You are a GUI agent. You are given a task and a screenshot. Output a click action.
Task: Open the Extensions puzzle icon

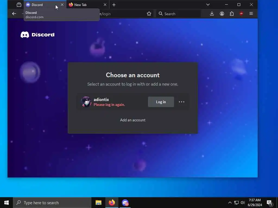pos(232,14)
